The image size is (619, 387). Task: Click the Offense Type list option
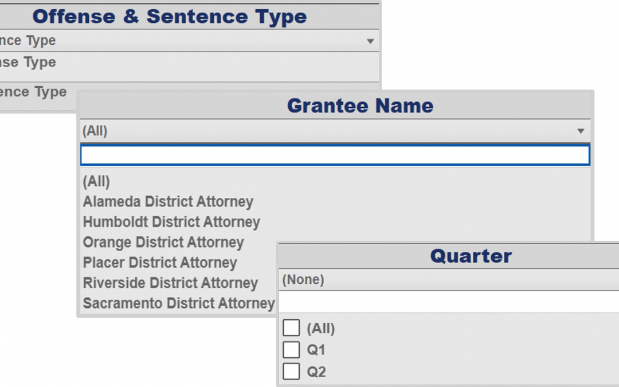tap(29, 62)
